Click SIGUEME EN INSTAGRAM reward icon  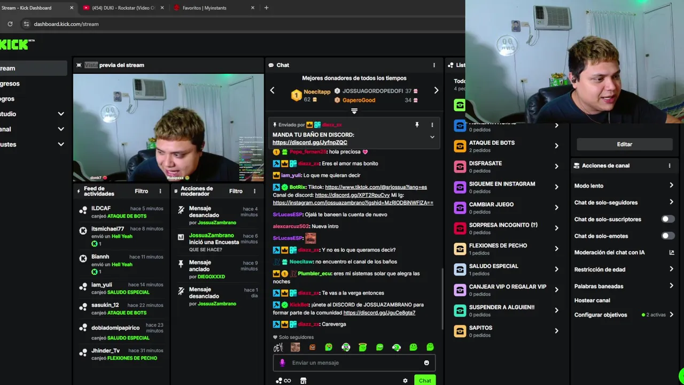point(460,187)
